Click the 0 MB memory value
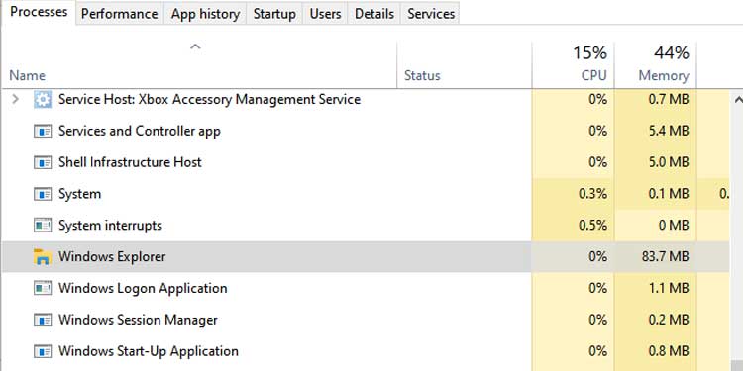 [674, 226]
